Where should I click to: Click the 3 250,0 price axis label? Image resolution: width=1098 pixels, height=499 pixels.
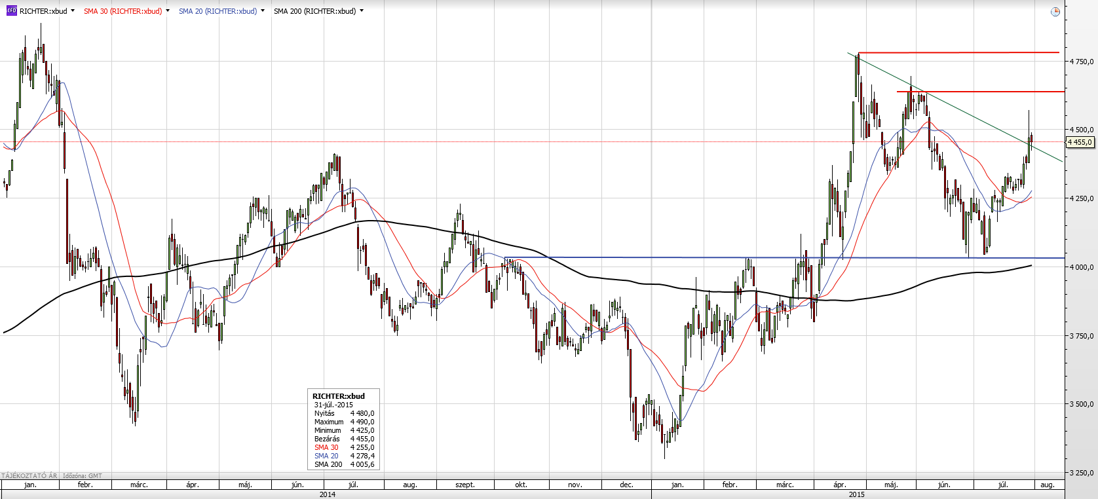point(1082,473)
